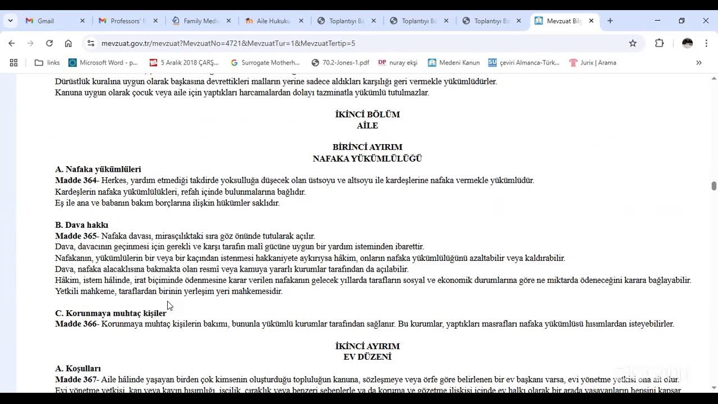Click the page vertical scrollbar thumb

point(714,186)
